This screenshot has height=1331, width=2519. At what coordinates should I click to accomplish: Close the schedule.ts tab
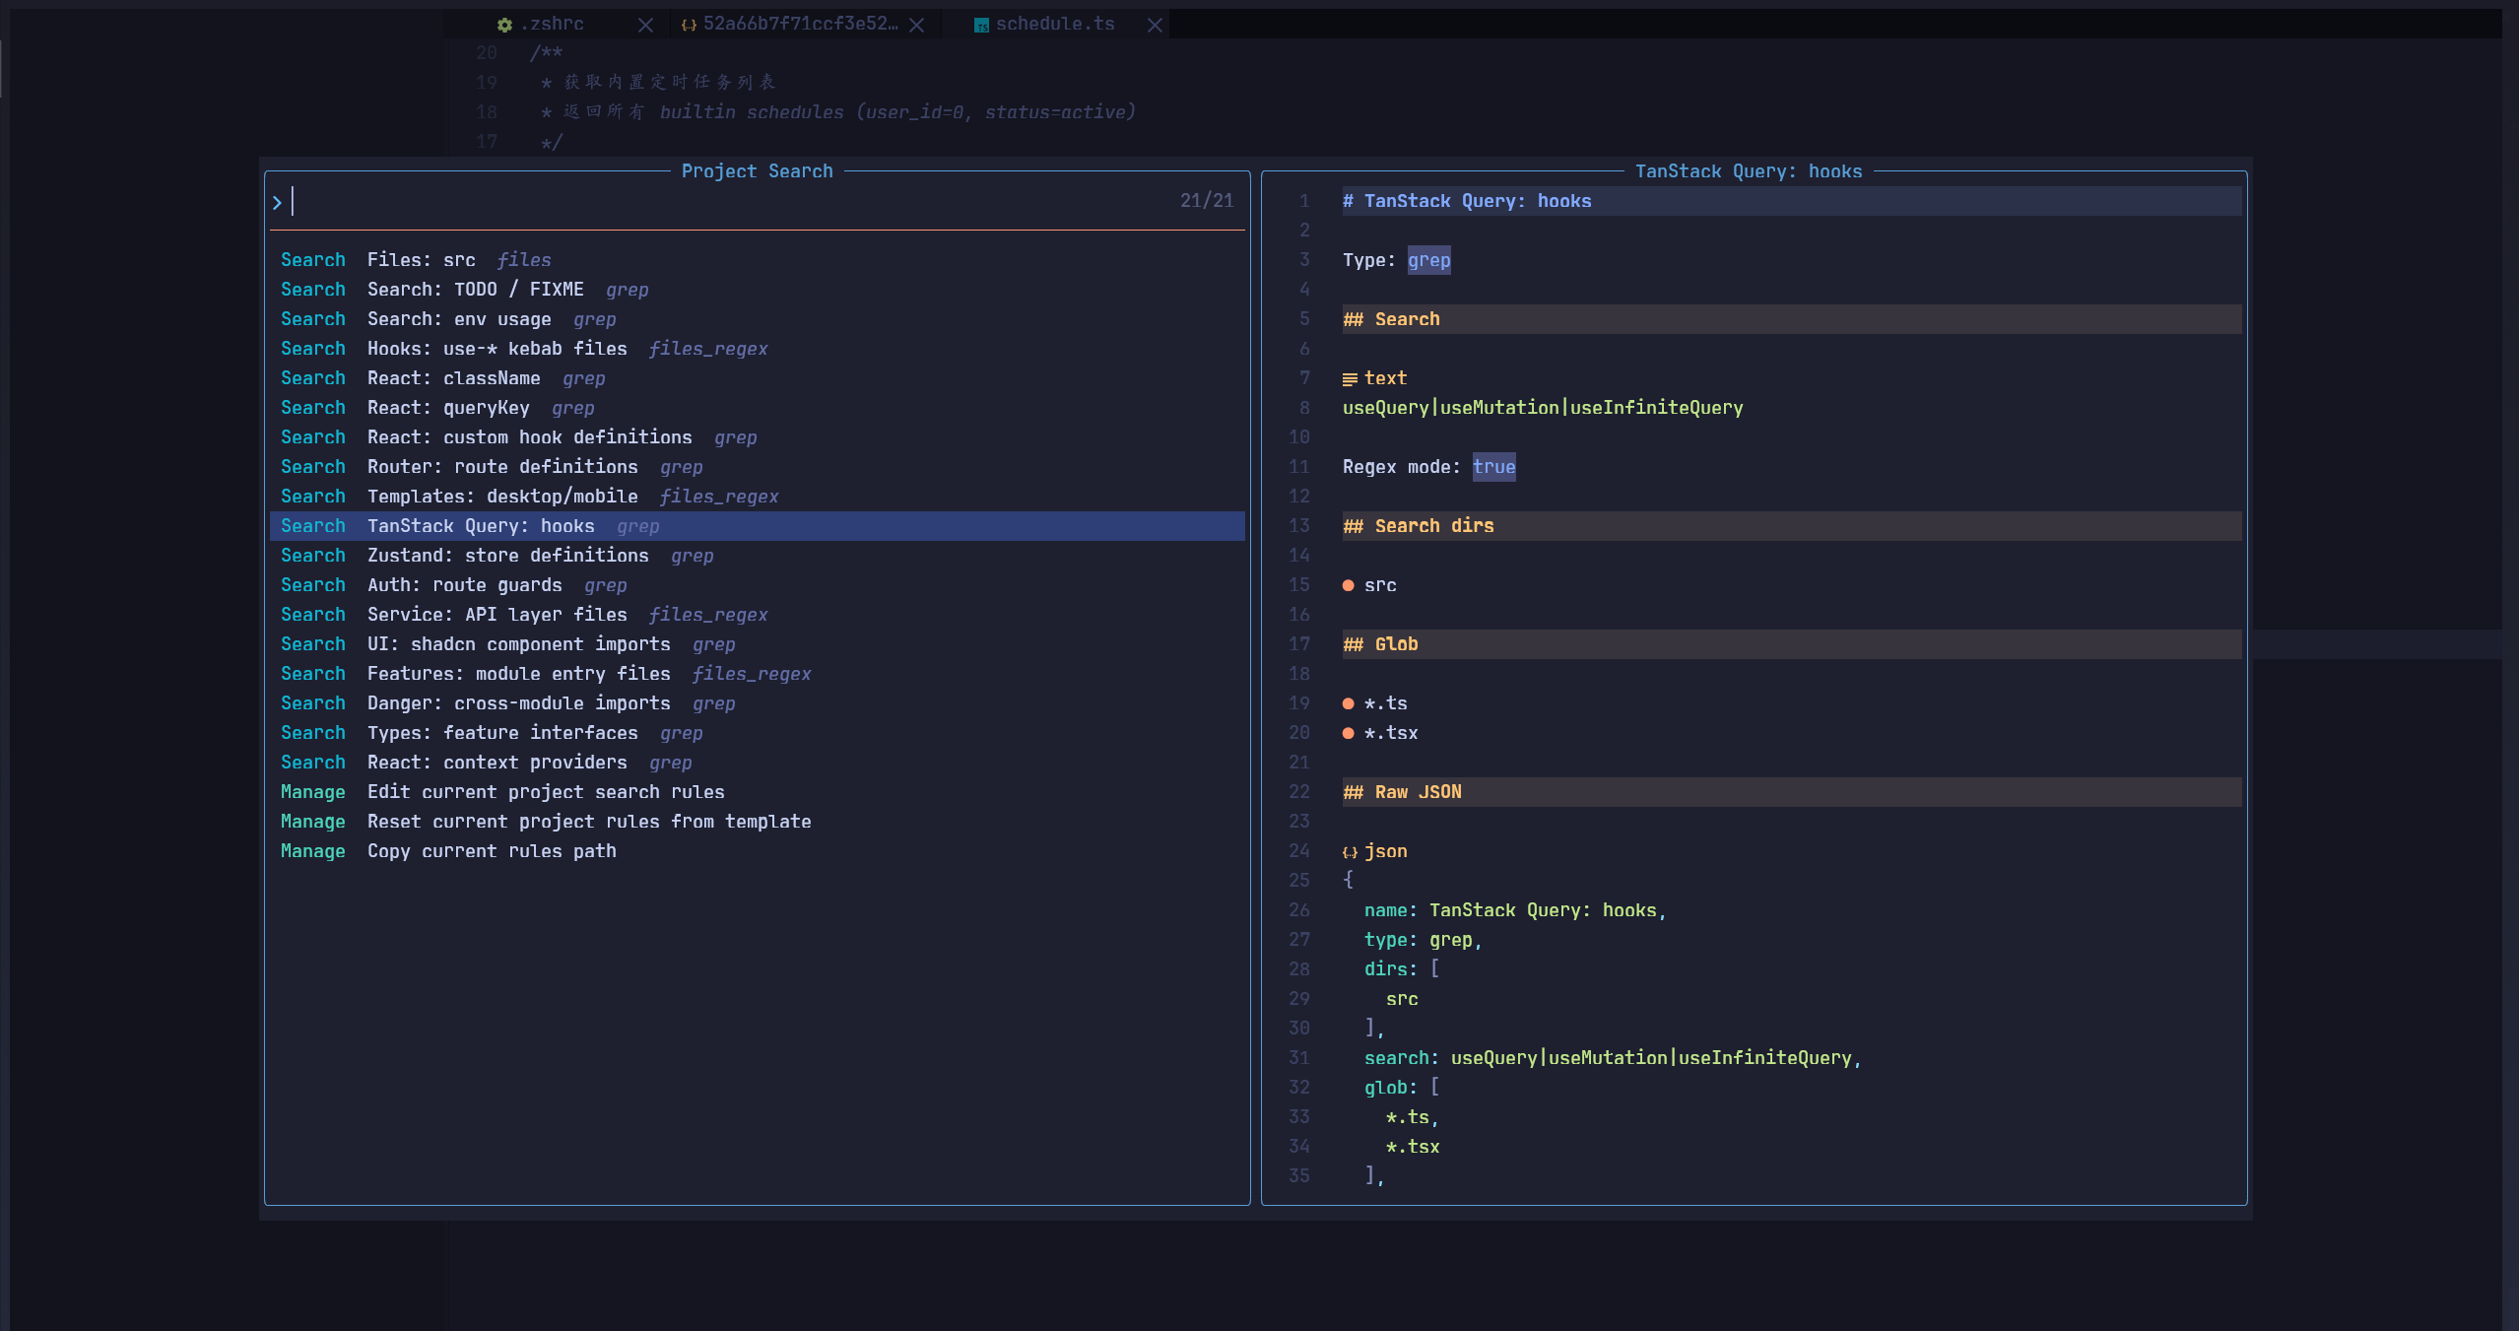[x=1155, y=25]
